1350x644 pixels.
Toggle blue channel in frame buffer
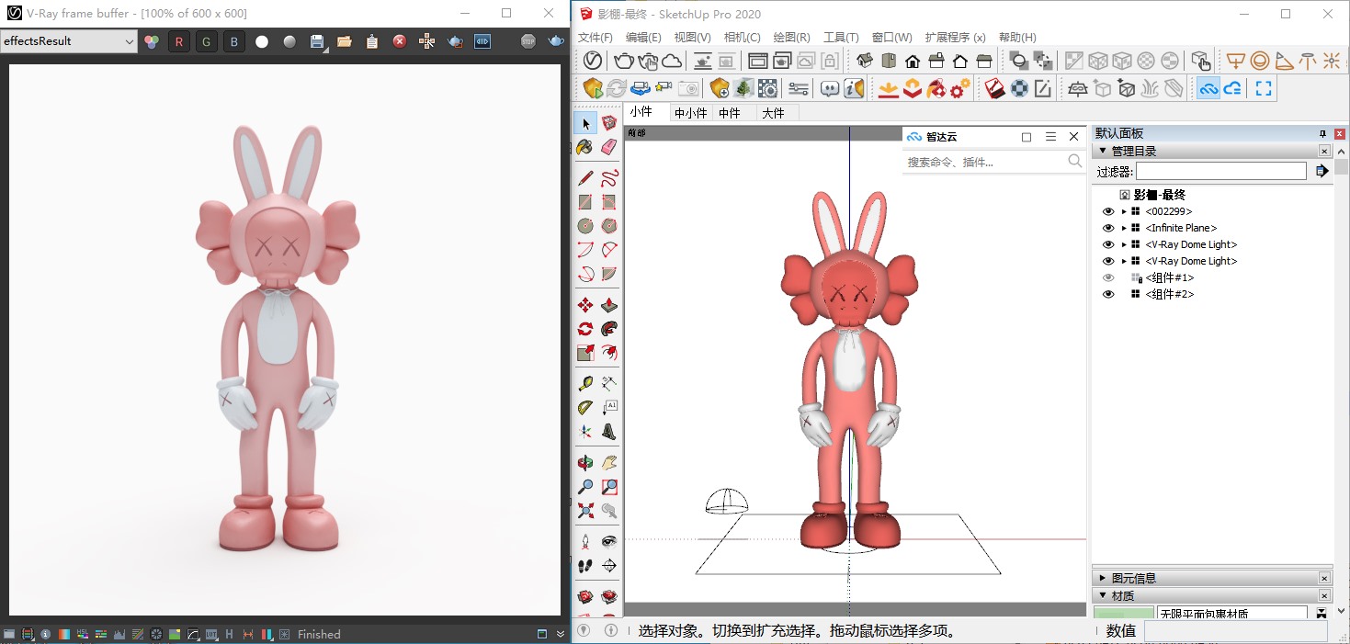[x=234, y=41]
